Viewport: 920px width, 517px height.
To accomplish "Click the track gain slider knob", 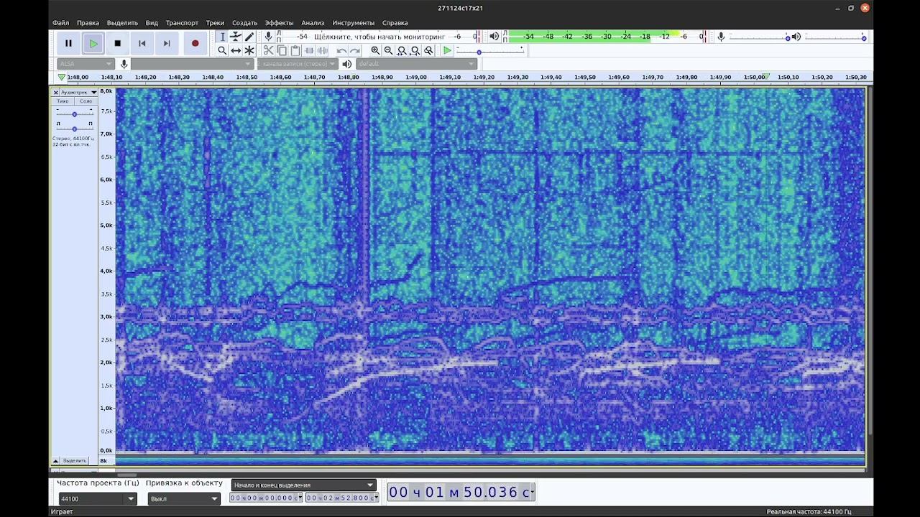I will pyautogui.click(x=74, y=114).
